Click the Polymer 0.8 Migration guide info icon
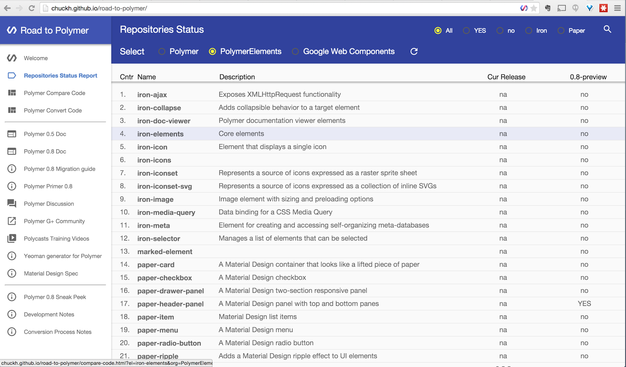 tap(12, 169)
